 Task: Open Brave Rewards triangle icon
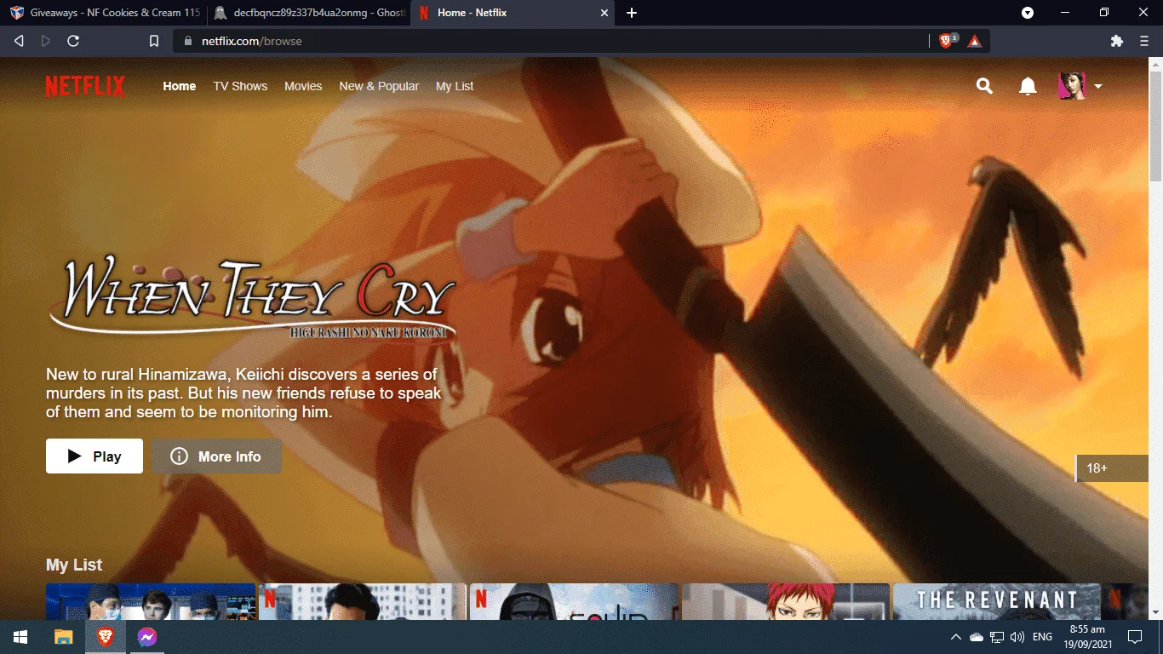point(975,41)
